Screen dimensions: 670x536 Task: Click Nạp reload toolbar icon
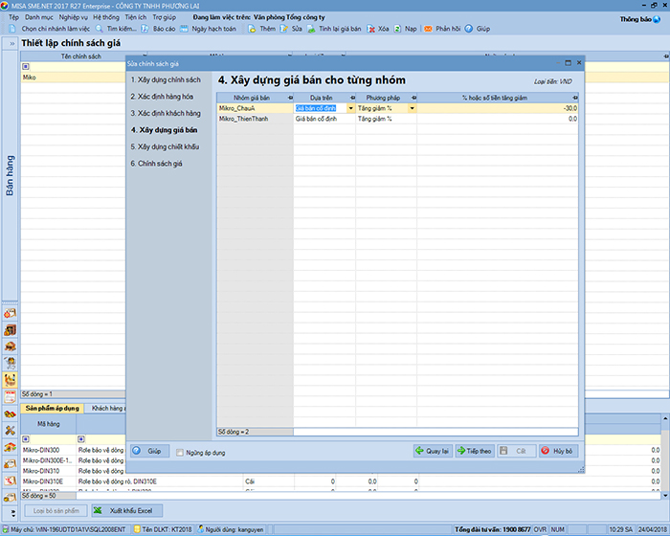pyautogui.click(x=397, y=29)
